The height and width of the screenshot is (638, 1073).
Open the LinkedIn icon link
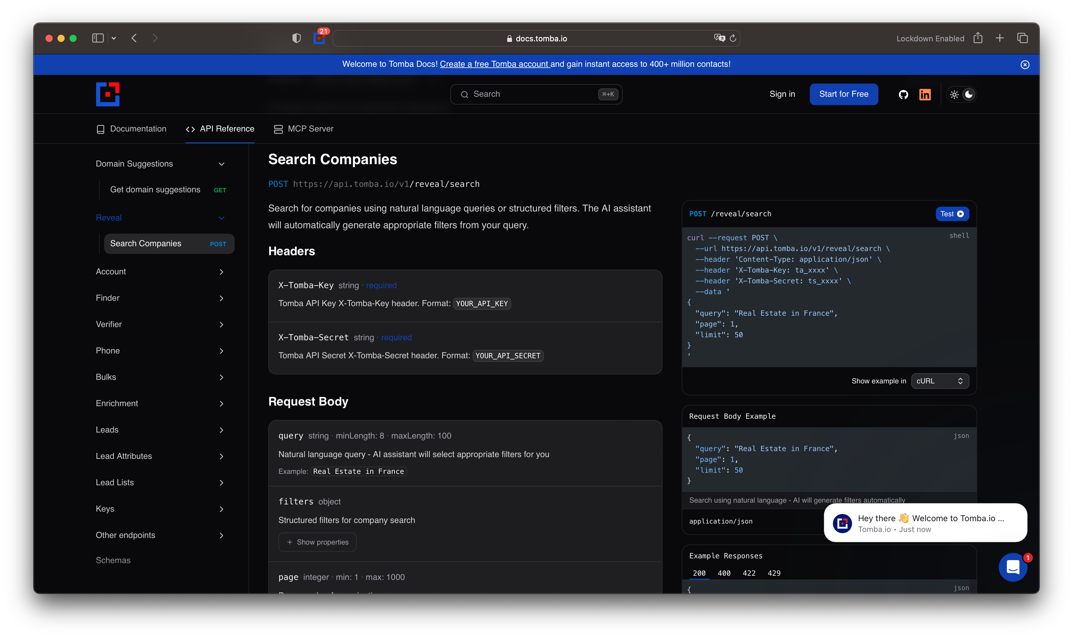925,95
